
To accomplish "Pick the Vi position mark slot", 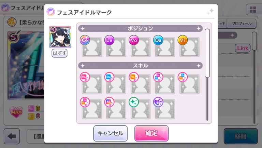I will click(189, 47).
